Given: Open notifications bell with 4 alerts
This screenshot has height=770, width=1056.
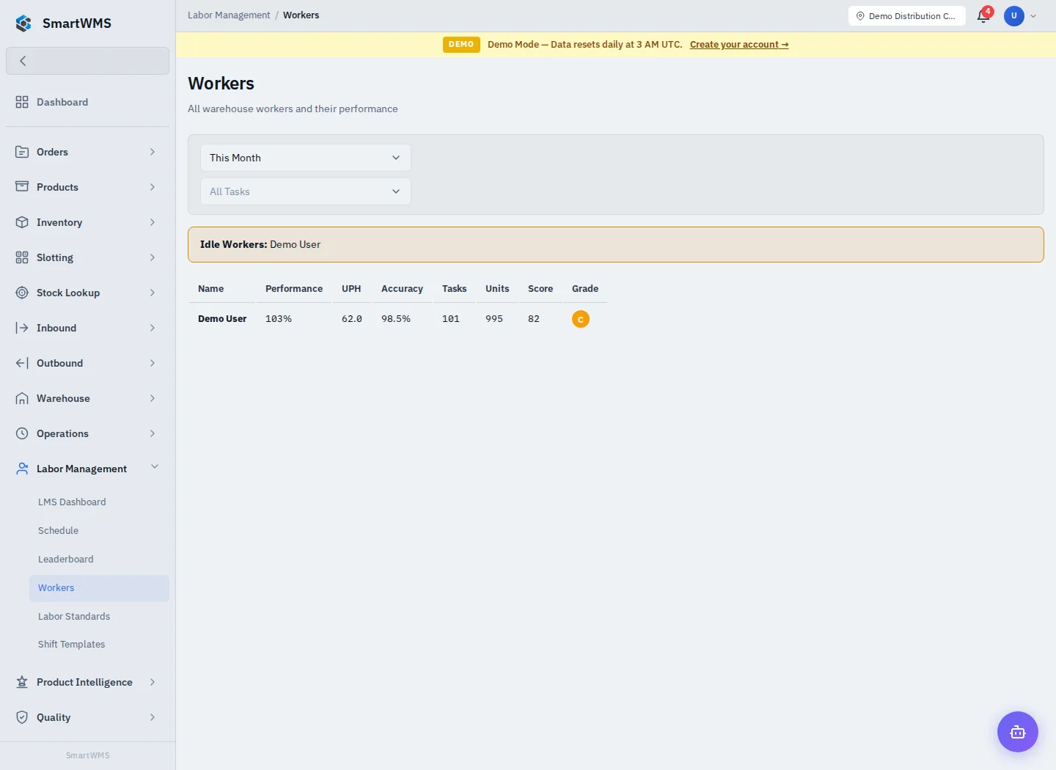Looking at the screenshot, I should coord(984,15).
